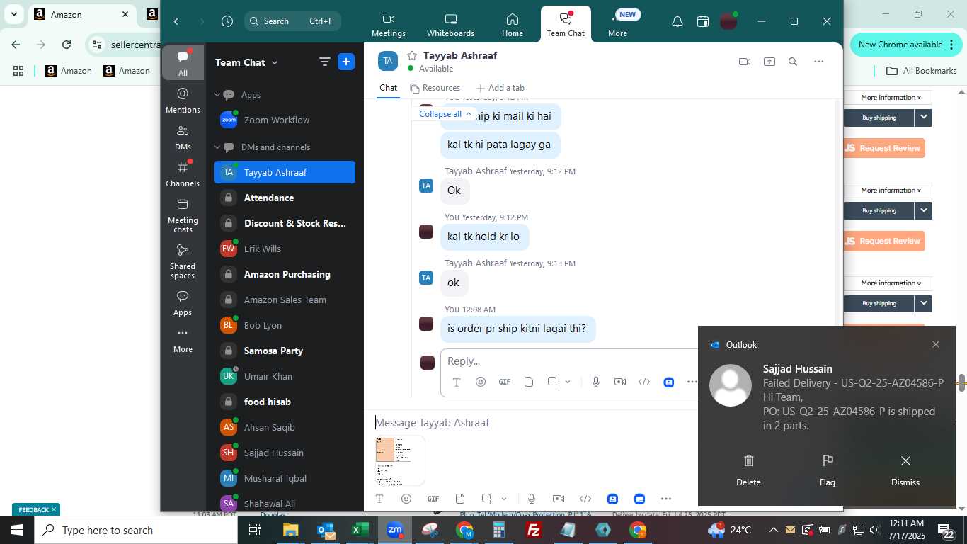
Task: Open the food hisab channel
Action: coord(285,402)
